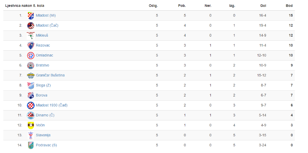308x153 pixels.
Task: Click the Bratstvo club crest
Action: pos(31,65)
